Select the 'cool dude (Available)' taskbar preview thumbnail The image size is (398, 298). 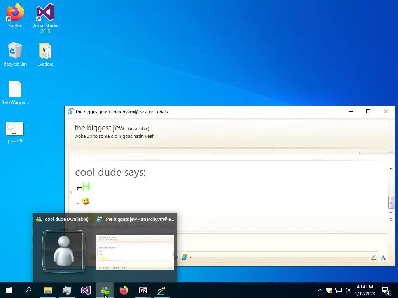[x=63, y=251]
